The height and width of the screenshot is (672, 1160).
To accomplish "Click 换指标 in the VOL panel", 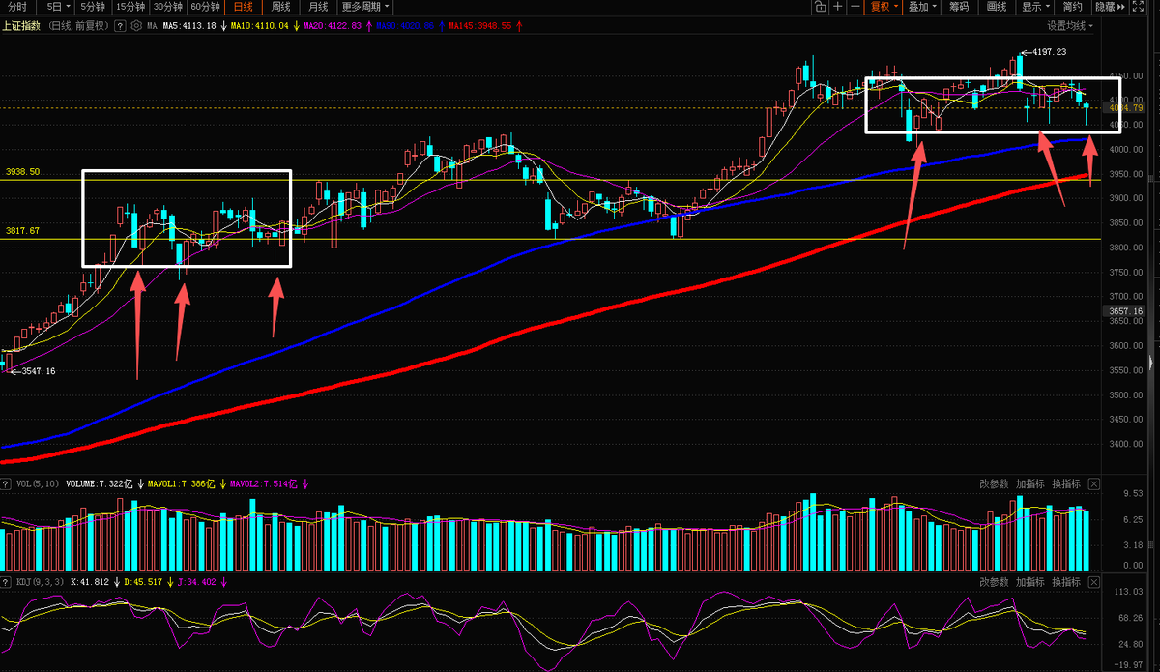I will tap(1066, 483).
